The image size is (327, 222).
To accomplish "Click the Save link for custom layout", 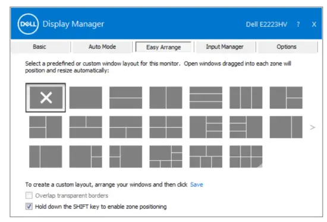I will [197, 185].
